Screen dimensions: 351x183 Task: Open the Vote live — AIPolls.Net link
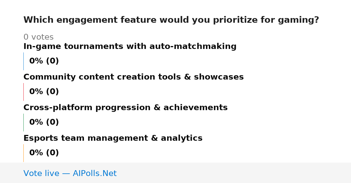(x=70, y=174)
